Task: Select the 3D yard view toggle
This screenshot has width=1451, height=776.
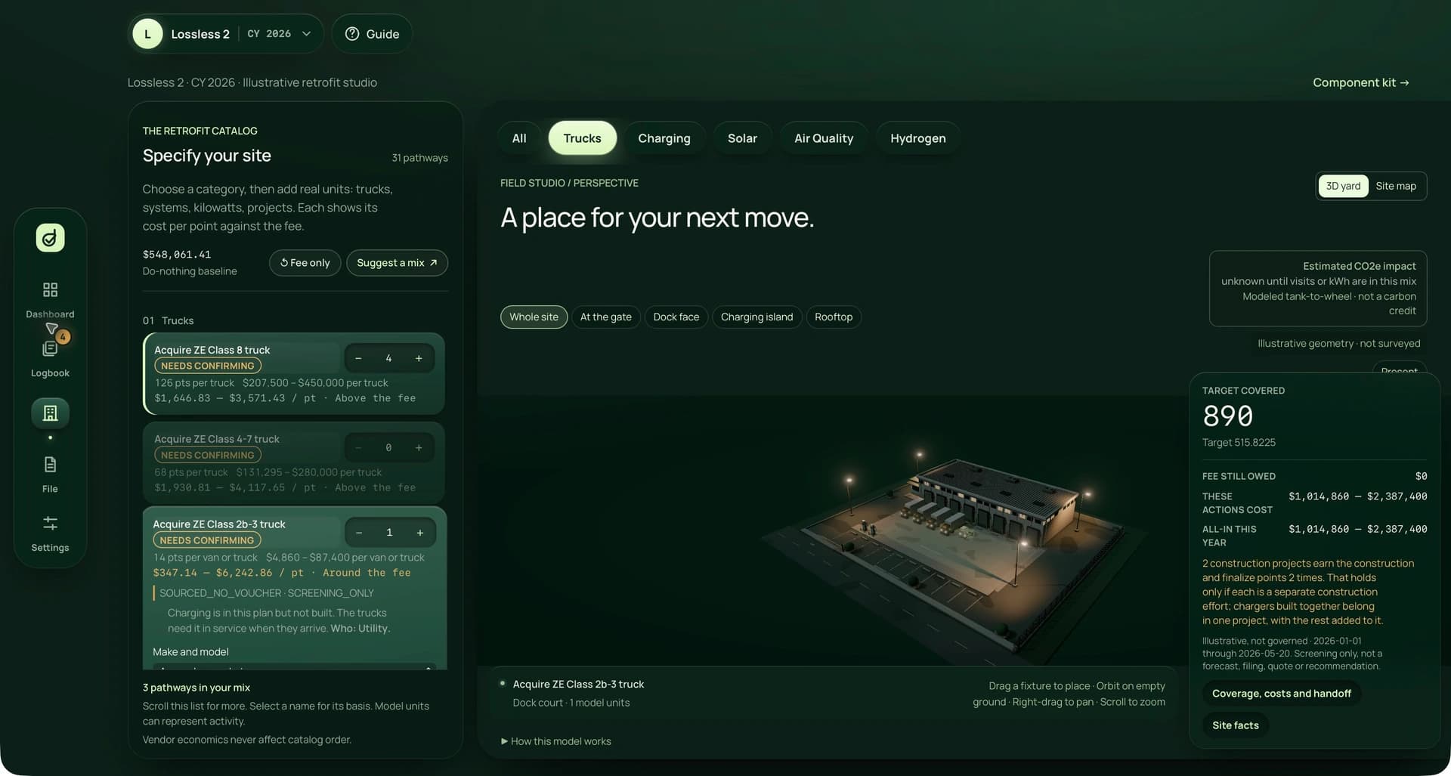Action: pyautogui.click(x=1343, y=186)
